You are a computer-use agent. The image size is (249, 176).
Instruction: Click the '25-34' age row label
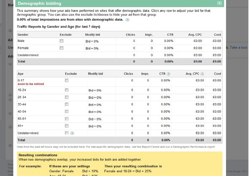coord(22,97)
